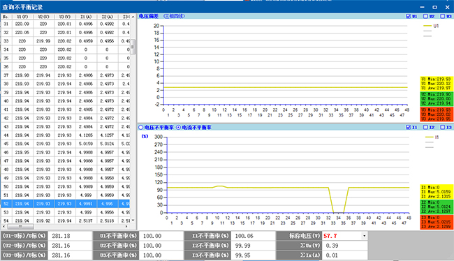This screenshot has width=454, height=261.
Task: Select the cell 5.0159 in row 45
Action: (x=86, y=144)
